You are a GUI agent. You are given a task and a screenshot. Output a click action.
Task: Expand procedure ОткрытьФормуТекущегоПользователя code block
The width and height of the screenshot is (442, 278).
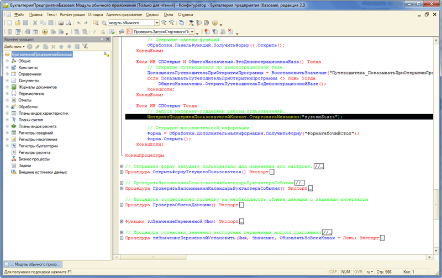coord(122,172)
